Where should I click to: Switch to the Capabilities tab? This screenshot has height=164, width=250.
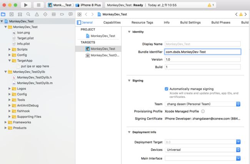point(112,23)
